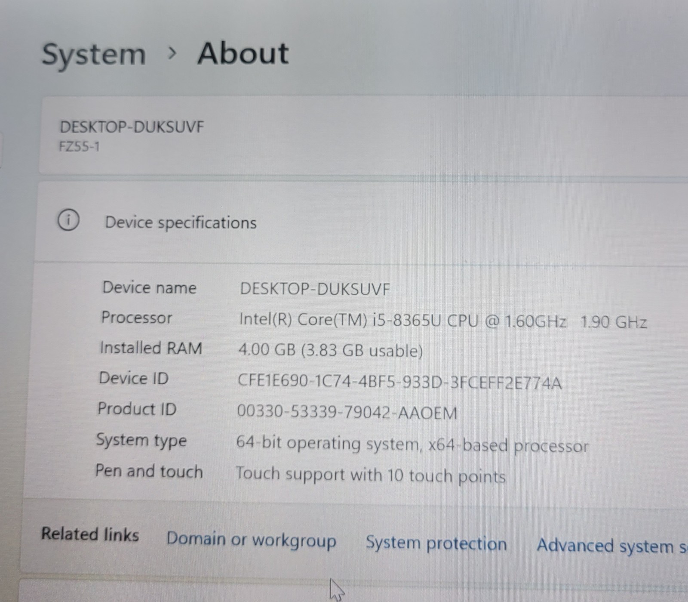Select the Device ID value CFE1E690

399,382
